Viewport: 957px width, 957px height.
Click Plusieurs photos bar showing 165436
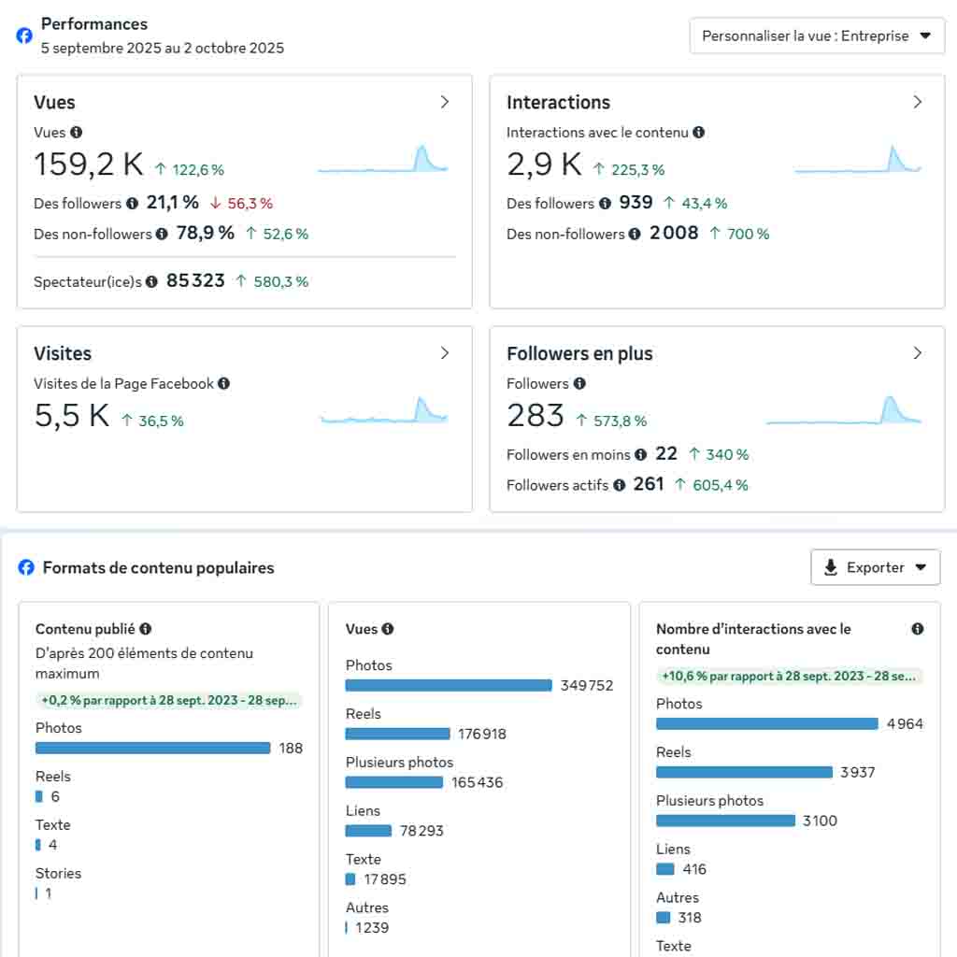[x=394, y=782]
